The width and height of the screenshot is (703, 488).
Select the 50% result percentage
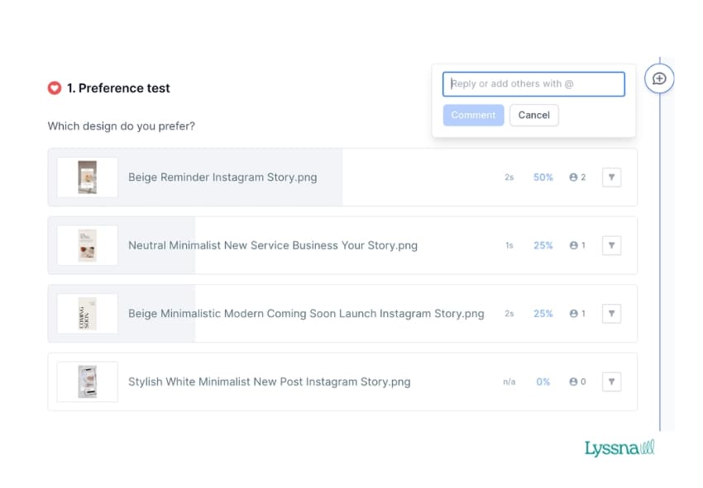click(x=543, y=178)
